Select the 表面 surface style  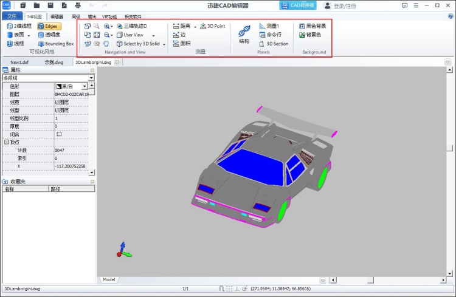(16, 35)
